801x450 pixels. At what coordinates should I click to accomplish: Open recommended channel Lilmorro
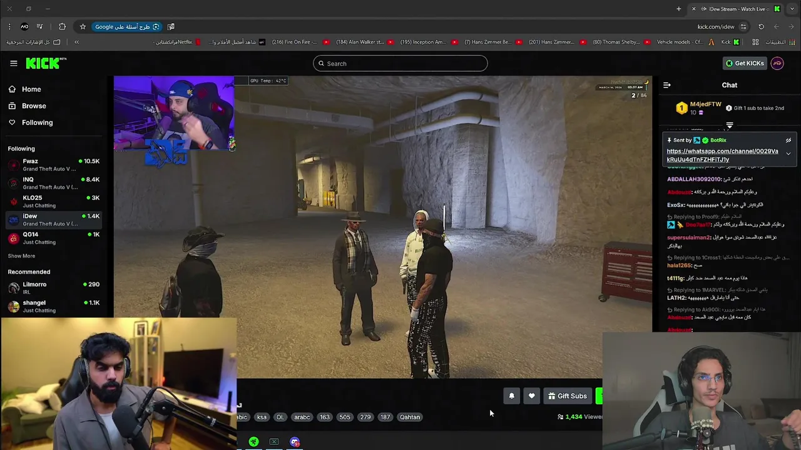click(53, 288)
